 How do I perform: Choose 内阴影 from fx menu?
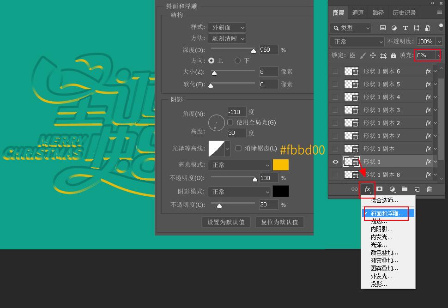pos(381,229)
